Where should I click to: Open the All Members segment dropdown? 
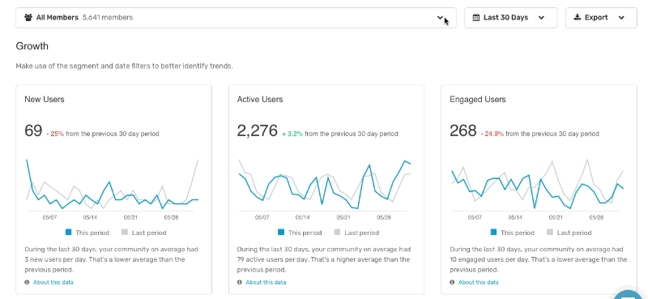click(x=236, y=18)
